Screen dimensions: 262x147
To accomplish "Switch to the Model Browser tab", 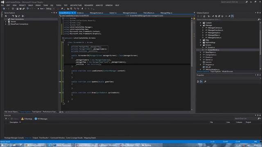I will [x=228, y=71].
